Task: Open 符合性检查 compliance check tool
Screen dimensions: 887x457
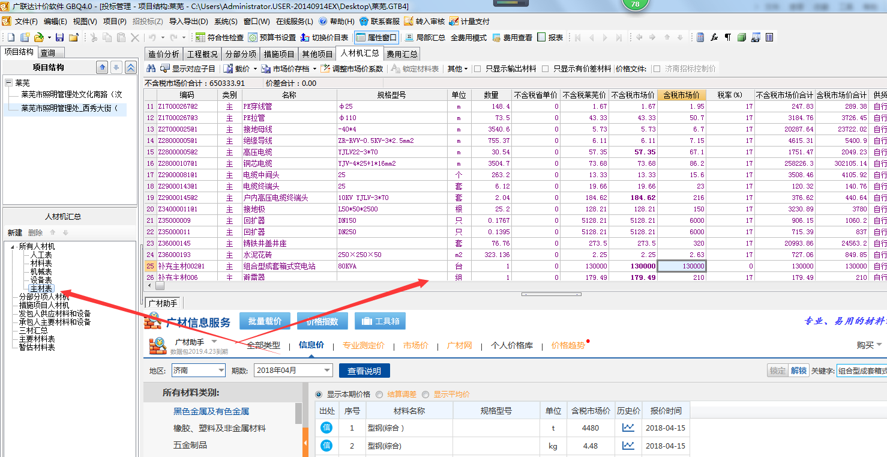Action: (220, 37)
